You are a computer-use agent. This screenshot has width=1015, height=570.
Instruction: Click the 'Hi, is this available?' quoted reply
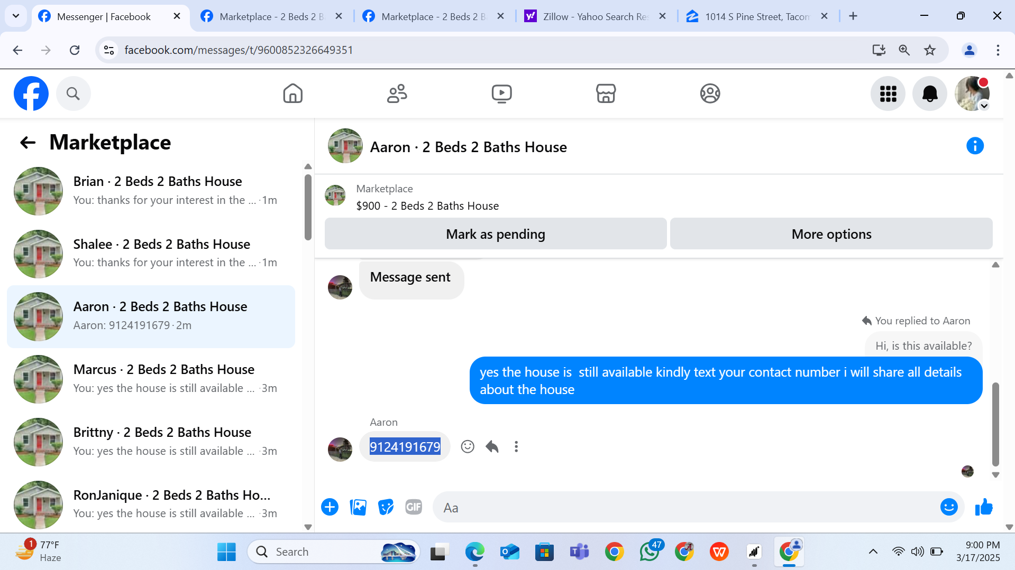[923, 345]
